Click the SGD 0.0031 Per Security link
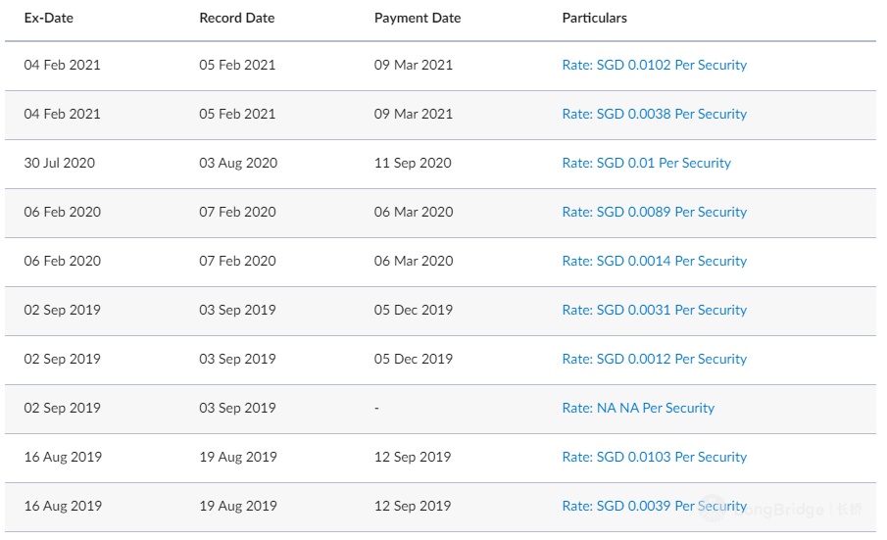The image size is (887, 540). [654, 310]
